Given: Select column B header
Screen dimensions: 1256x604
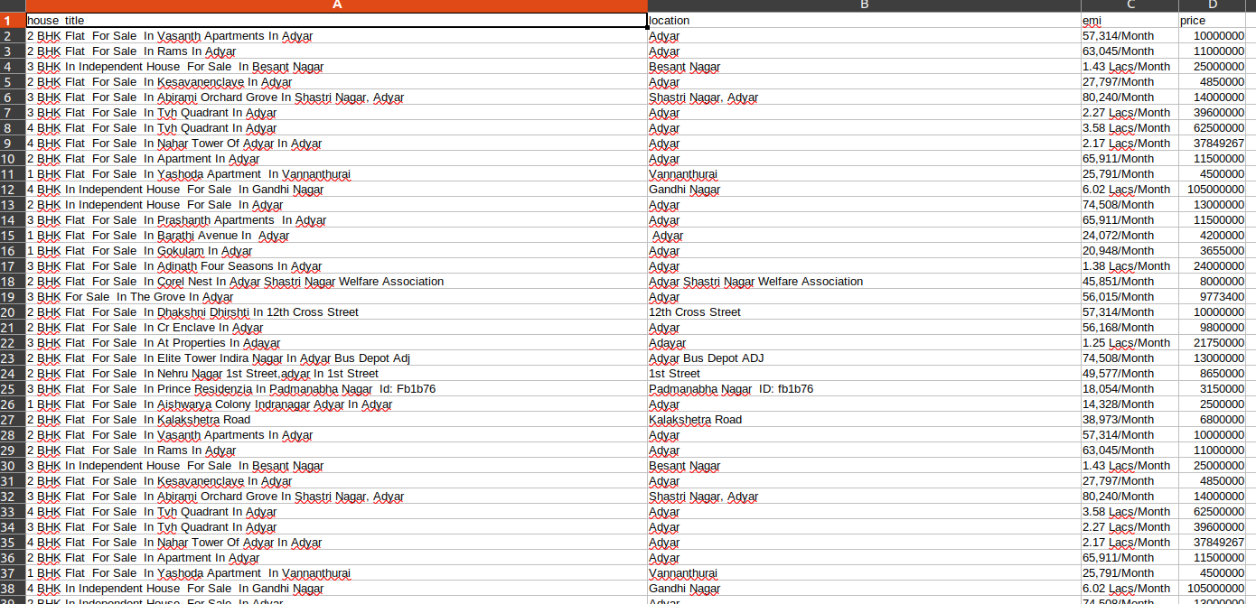Looking at the screenshot, I should [x=864, y=5].
